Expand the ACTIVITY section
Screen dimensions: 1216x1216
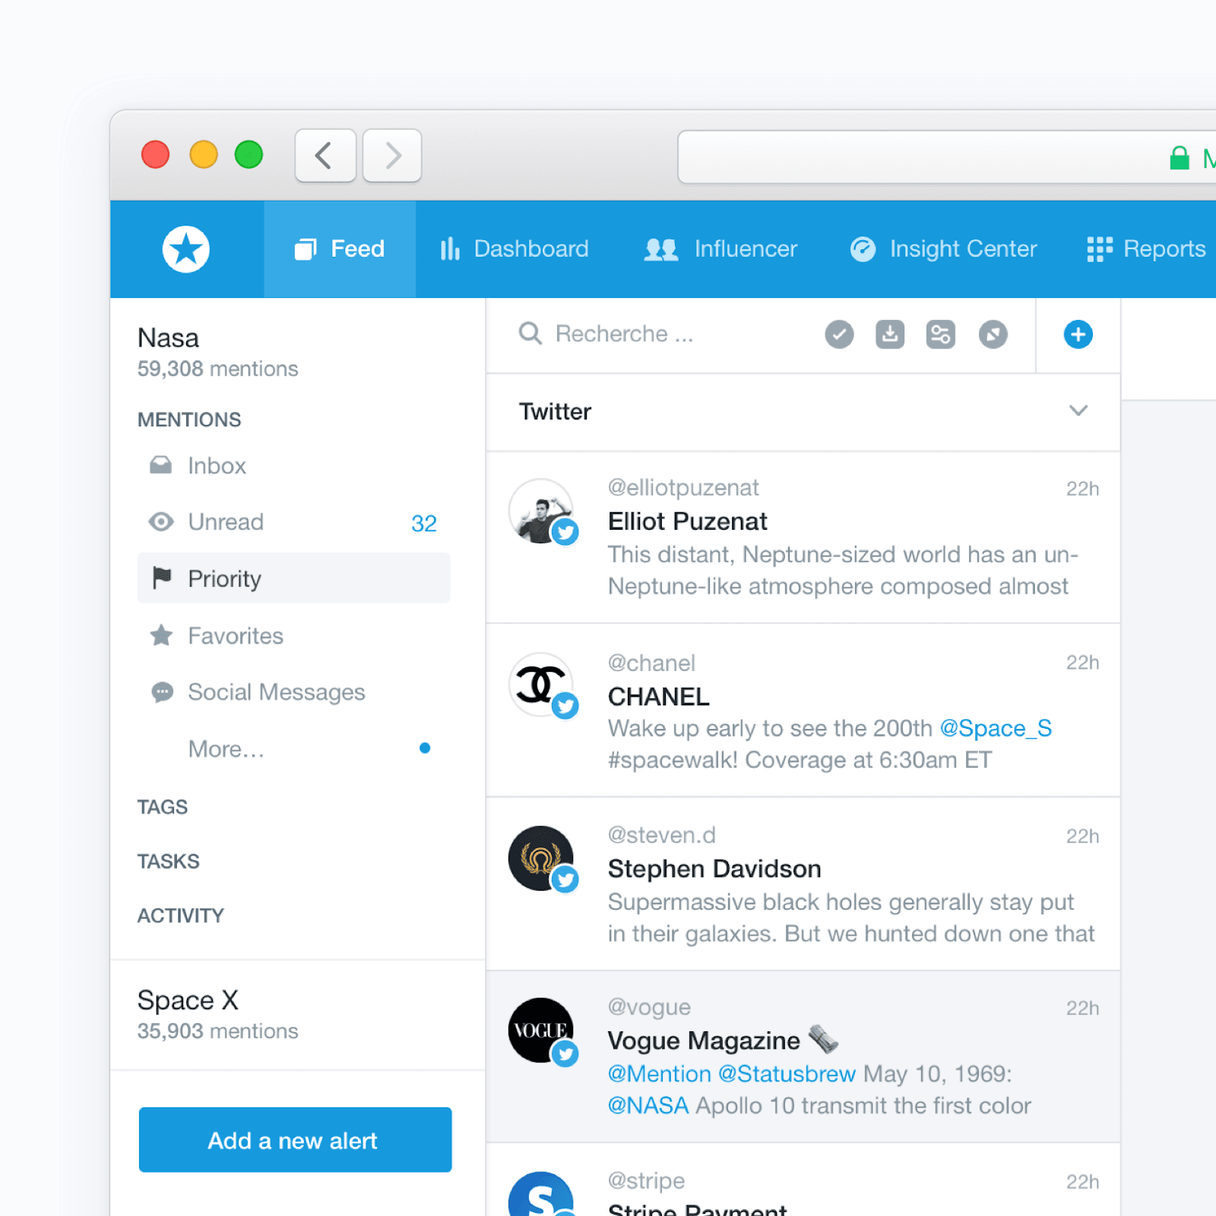pyautogui.click(x=181, y=916)
